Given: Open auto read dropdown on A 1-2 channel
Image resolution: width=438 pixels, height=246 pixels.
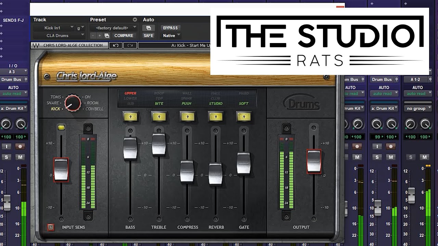Looking at the screenshot, I should (417, 94).
